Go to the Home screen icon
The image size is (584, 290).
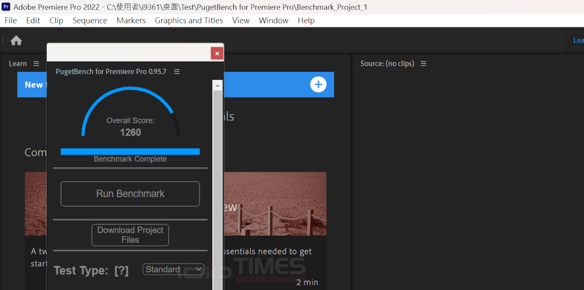point(16,41)
